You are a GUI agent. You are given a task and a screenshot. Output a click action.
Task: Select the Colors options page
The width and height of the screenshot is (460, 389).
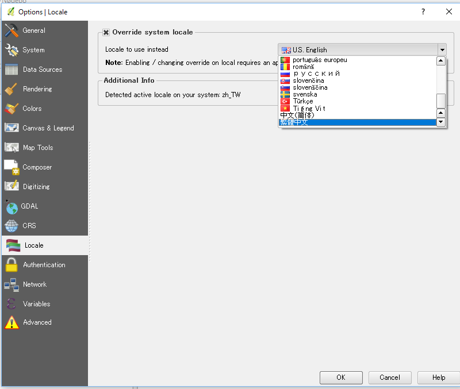click(x=45, y=109)
